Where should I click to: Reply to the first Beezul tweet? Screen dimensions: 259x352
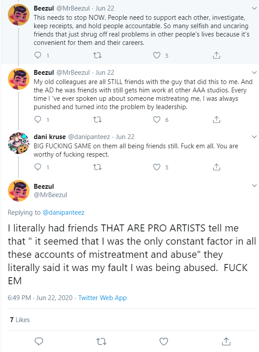coord(38,55)
